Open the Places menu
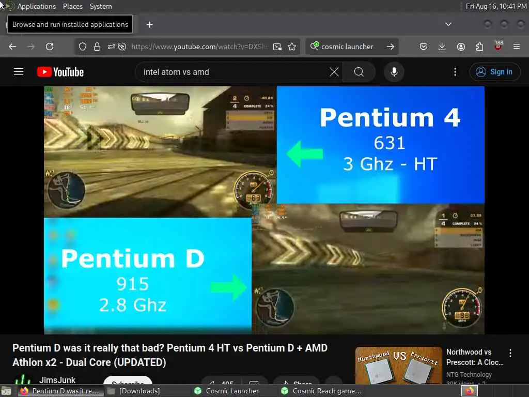The height and width of the screenshot is (397, 529). point(72,6)
